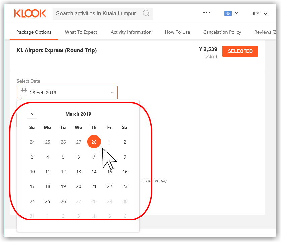Select March 1 in calendar
The height and width of the screenshot is (242, 281).
tap(110, 142)
